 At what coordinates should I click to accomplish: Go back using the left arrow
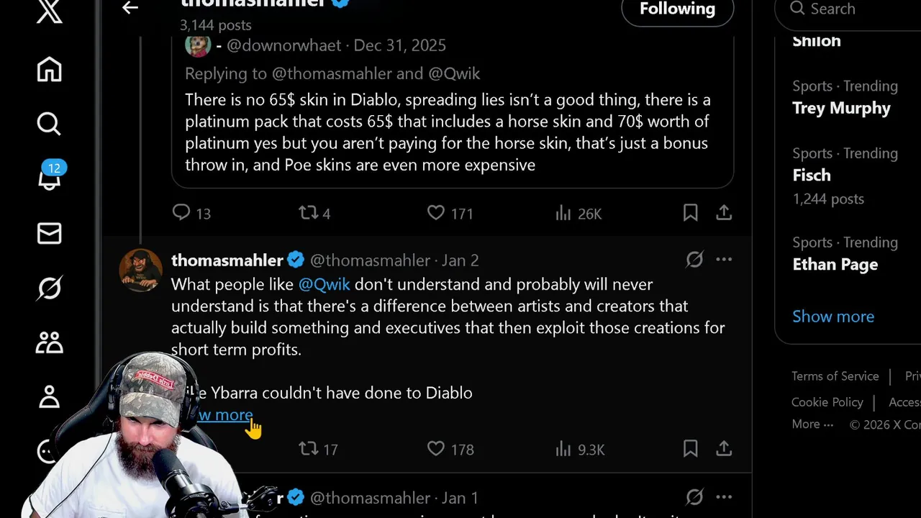point(130,8)
